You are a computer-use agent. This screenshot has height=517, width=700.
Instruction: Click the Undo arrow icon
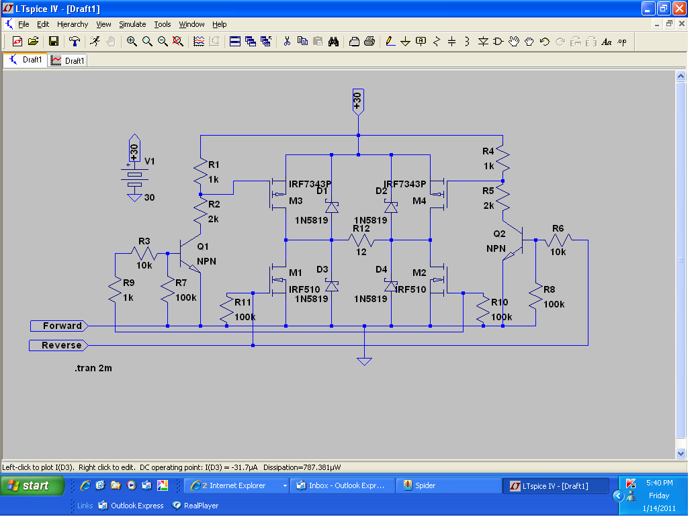click(545, 42)
